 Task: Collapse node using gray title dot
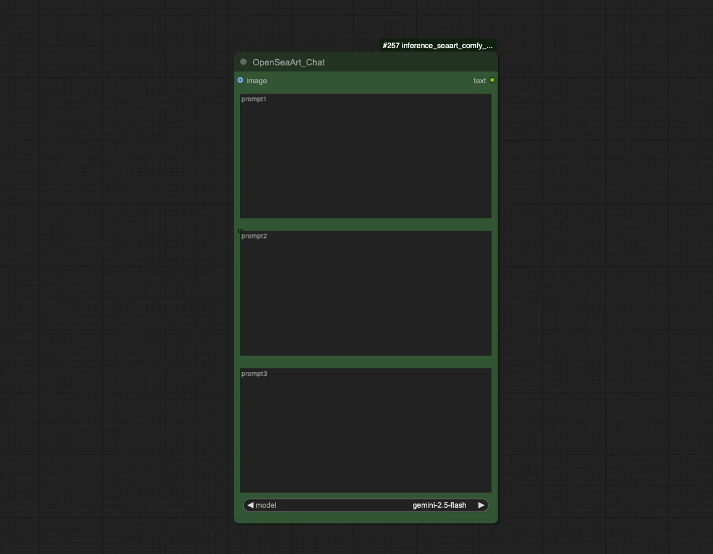coord(243,62)
